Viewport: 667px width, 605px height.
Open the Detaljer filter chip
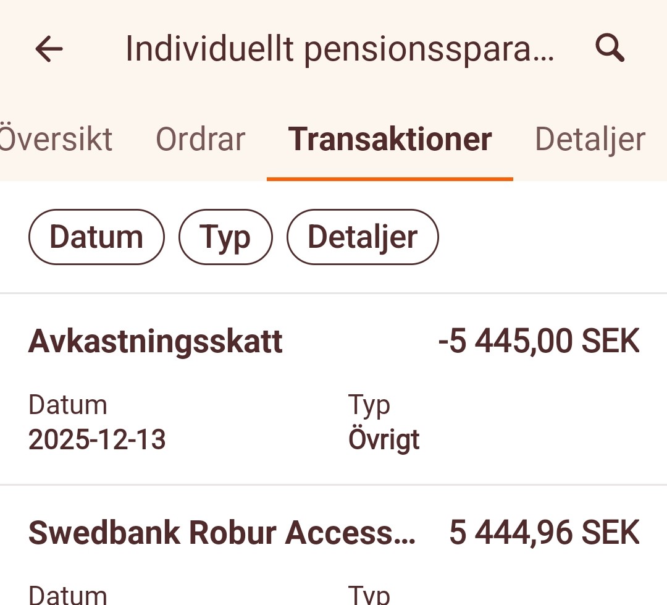(x=363, y=237)
